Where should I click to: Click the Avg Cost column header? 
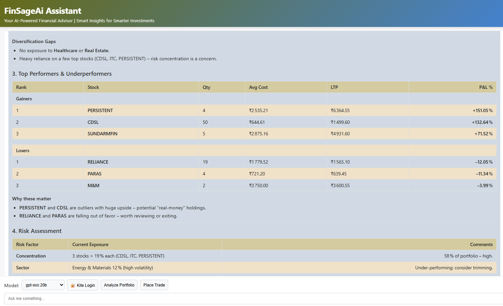258,87
